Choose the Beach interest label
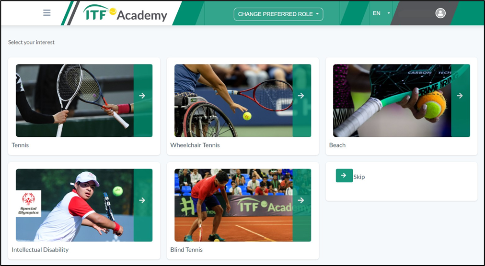The height and width of the screenshot is (266, 485). coord(337,145)
